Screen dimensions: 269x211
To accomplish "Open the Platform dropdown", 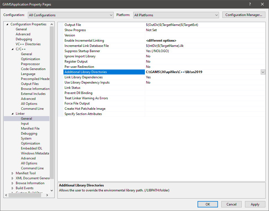I will [x=176, y=15].
